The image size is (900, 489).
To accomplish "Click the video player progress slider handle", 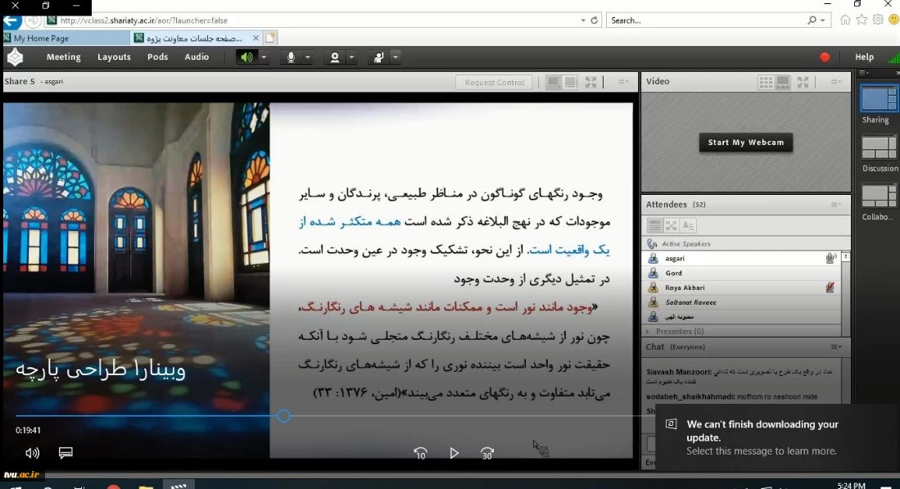I will [283, 416].
